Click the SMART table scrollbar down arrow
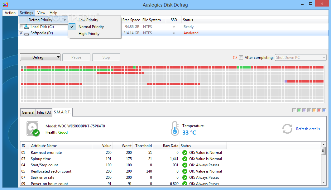 (324, 183)
